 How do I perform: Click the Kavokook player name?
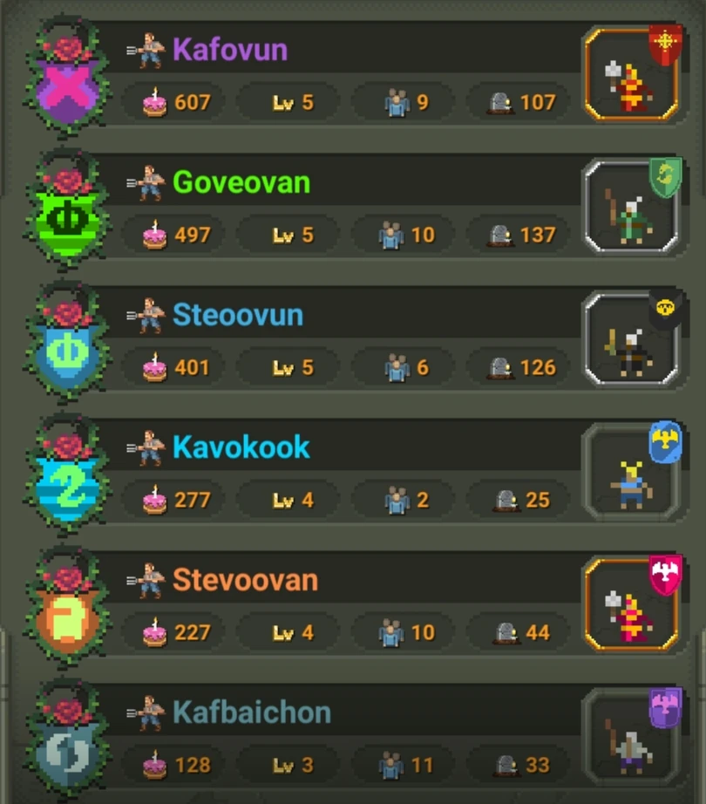coord(241,447)
